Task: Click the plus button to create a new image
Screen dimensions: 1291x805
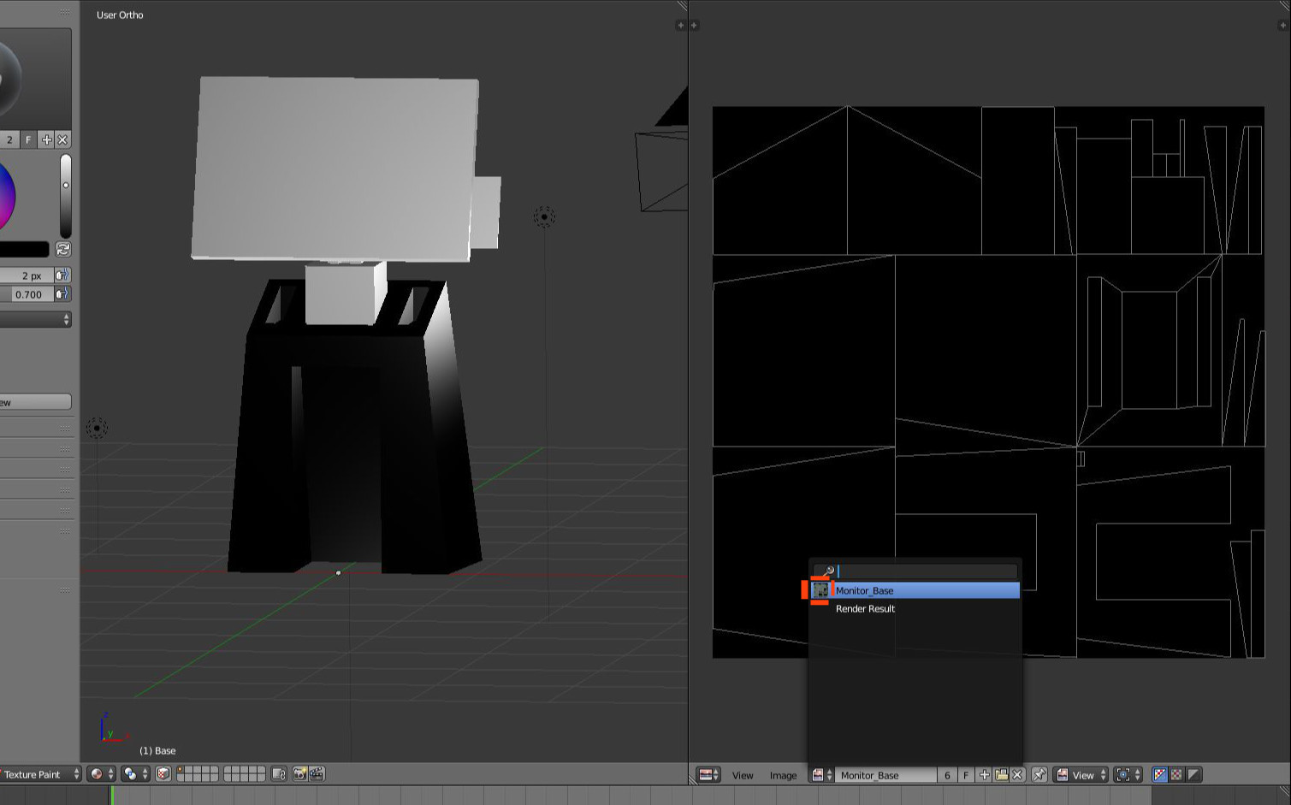Action: 984,775
